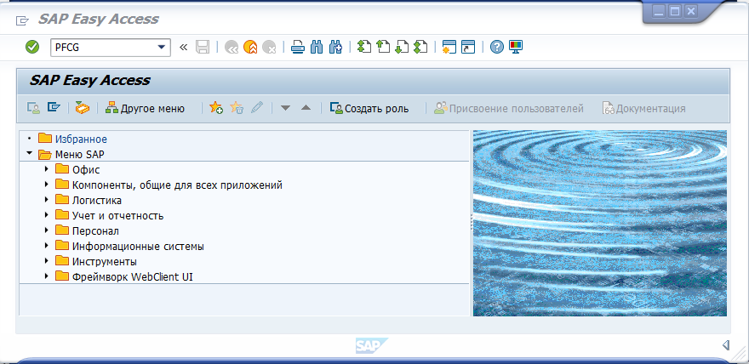
Task: Collapse the Меню SAP tree node
Action: [x=30, y=154]
